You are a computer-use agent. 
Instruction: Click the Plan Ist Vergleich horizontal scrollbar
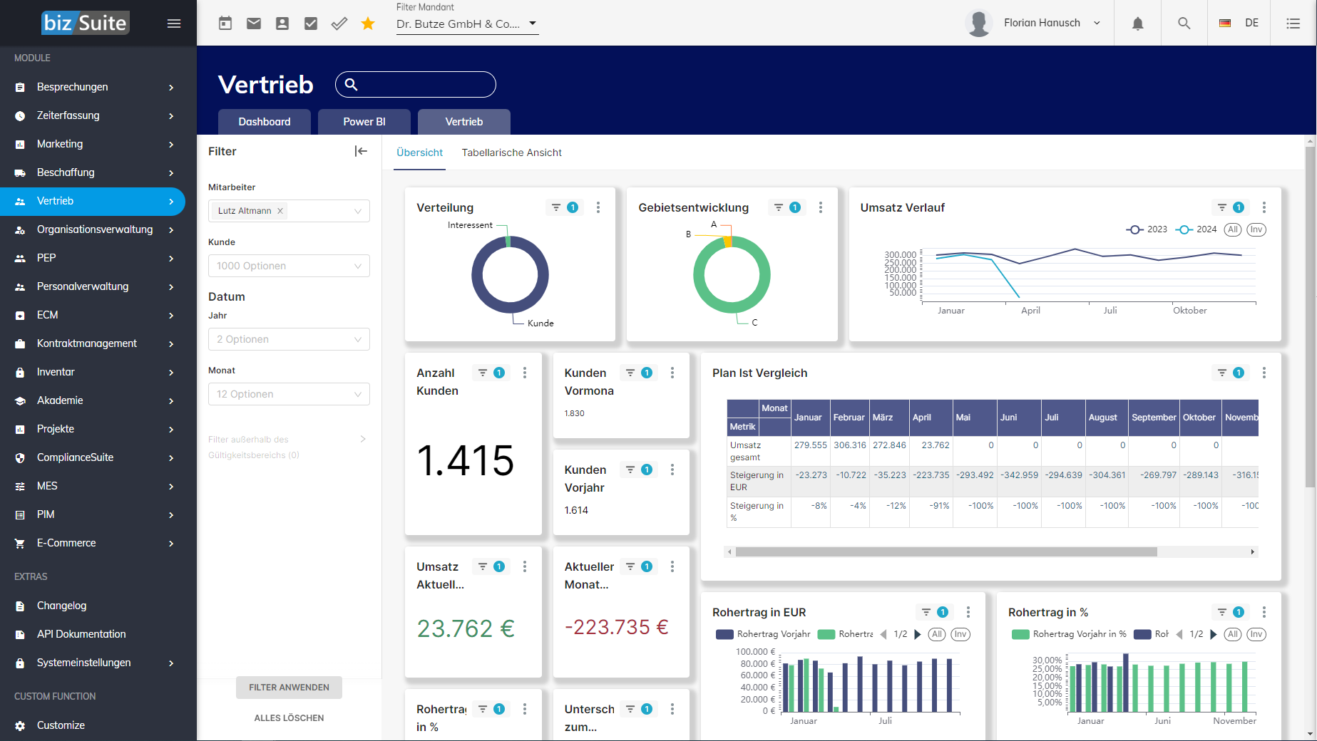pyautogui.click(x=946, y=551)
